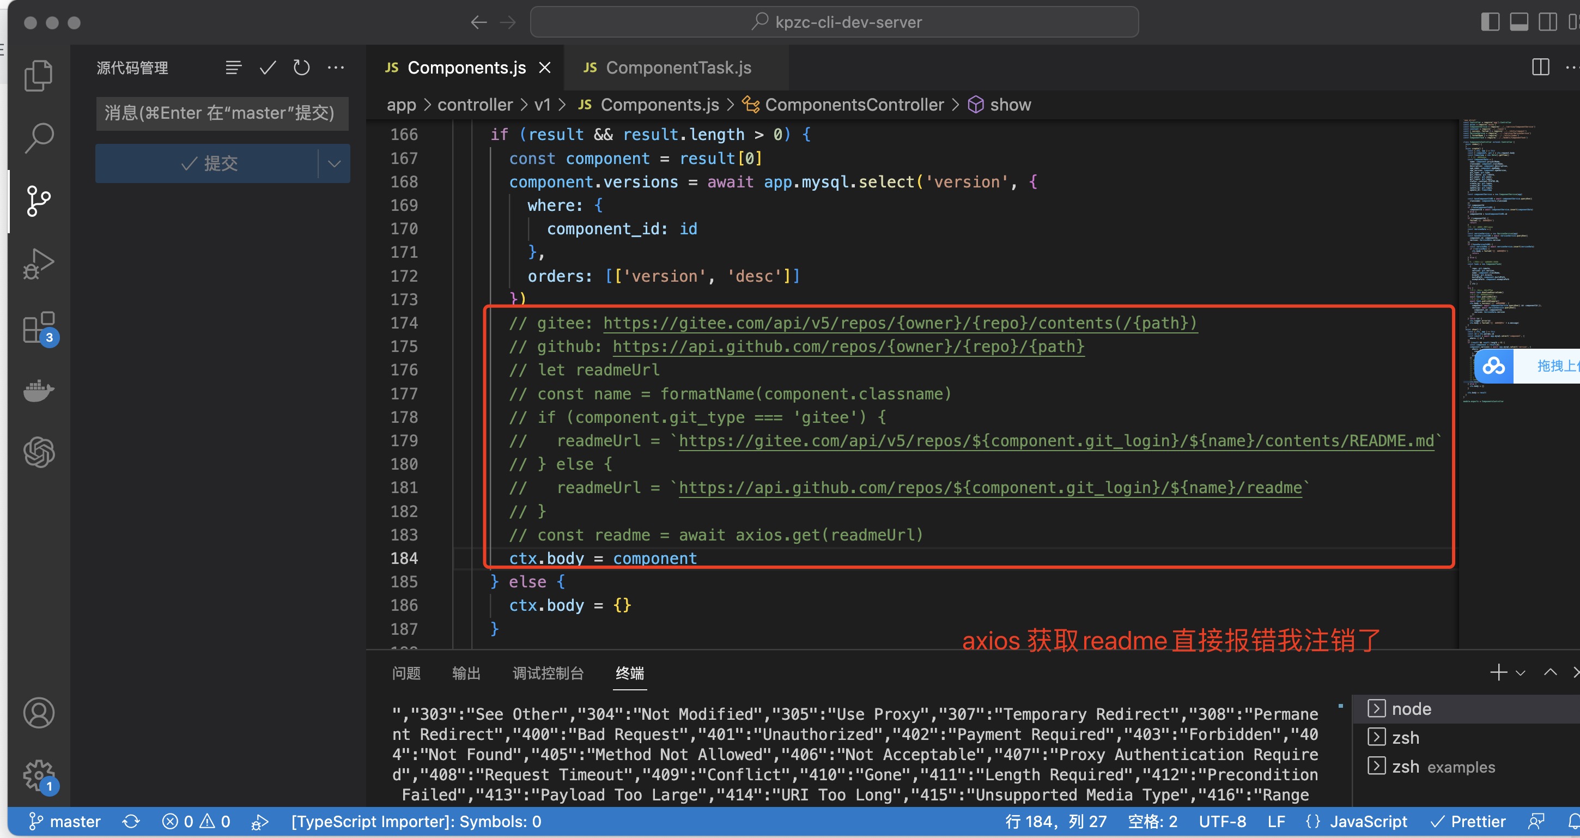Open the Explorer files view
Image resolution: width=1580 pixels, height=838 pixels.
pos(39,75)
